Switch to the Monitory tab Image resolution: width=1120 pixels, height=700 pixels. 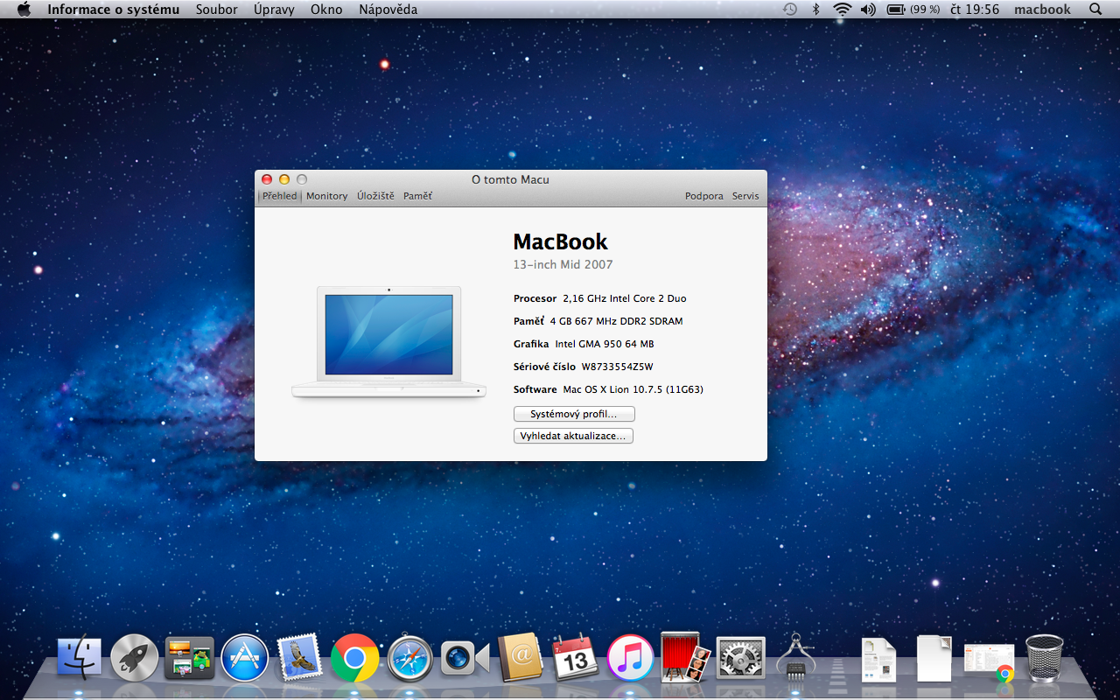click(326, 196)
